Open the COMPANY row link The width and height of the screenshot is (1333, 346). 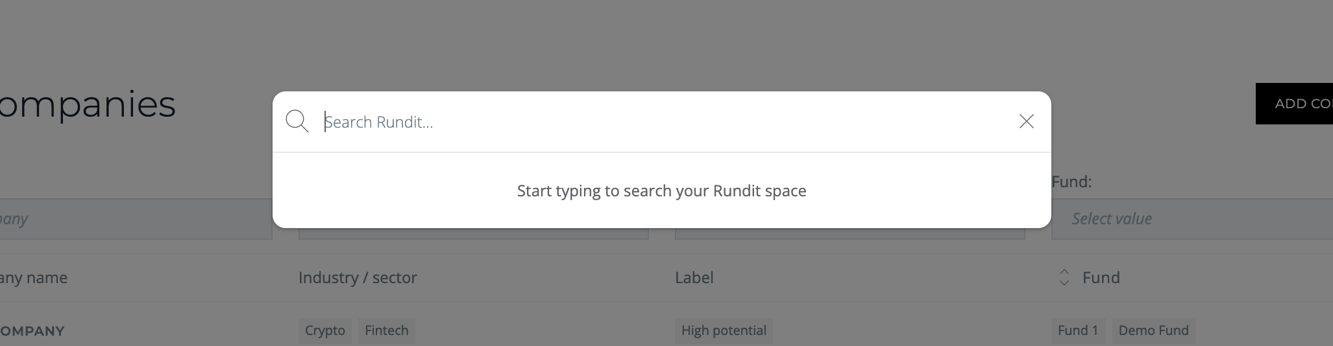pyautogui.click(x=32, y=331)
